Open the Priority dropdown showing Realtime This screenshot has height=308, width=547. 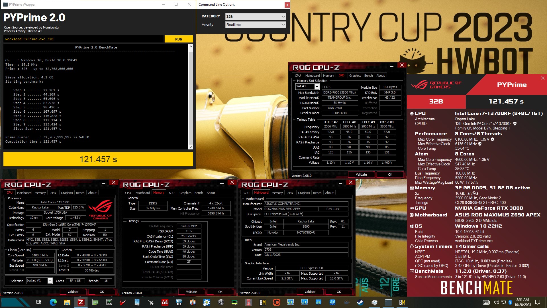click(255, 25)
